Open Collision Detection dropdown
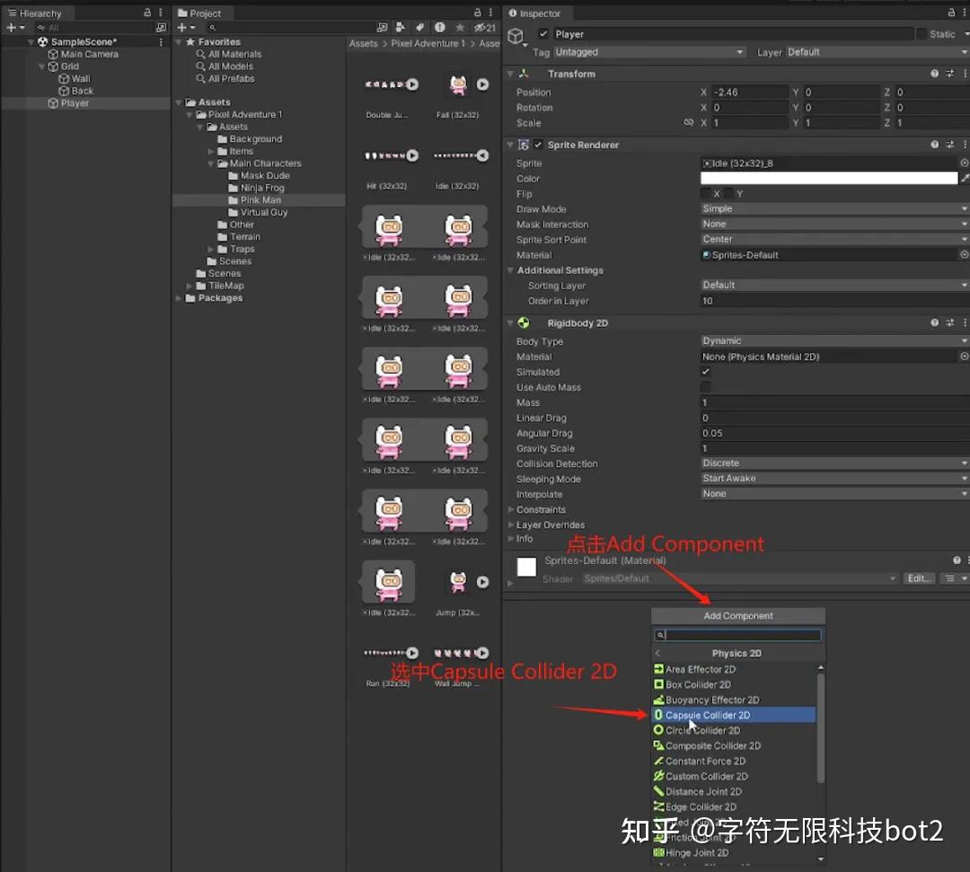 click(833, 463)
